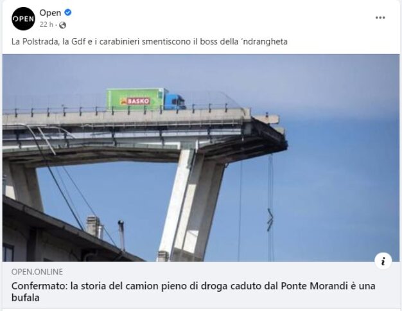
Task: Click the hanging cables in the bridge photo
Action: pyautogui.click(x=270, y=208)
